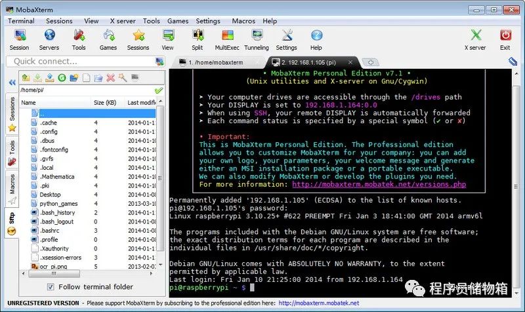Toggle Follow terminal folder checkbox

pos(51,286)
